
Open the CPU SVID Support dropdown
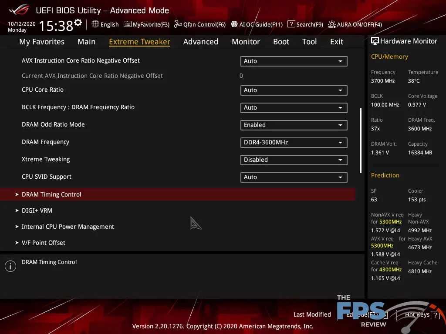click(294, 177)
